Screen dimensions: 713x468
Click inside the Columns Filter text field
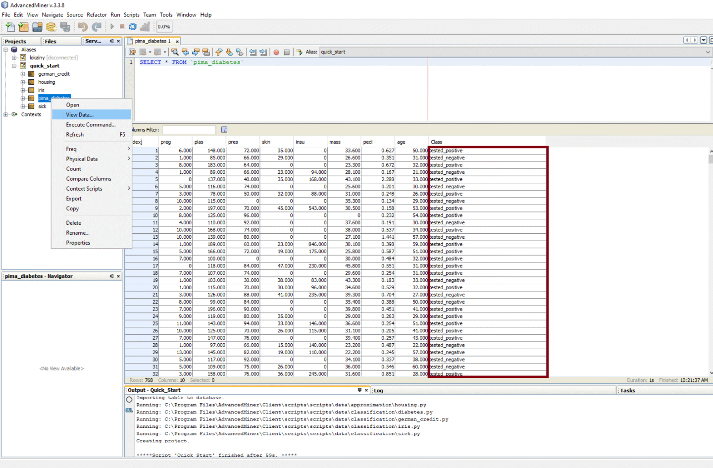189,130
